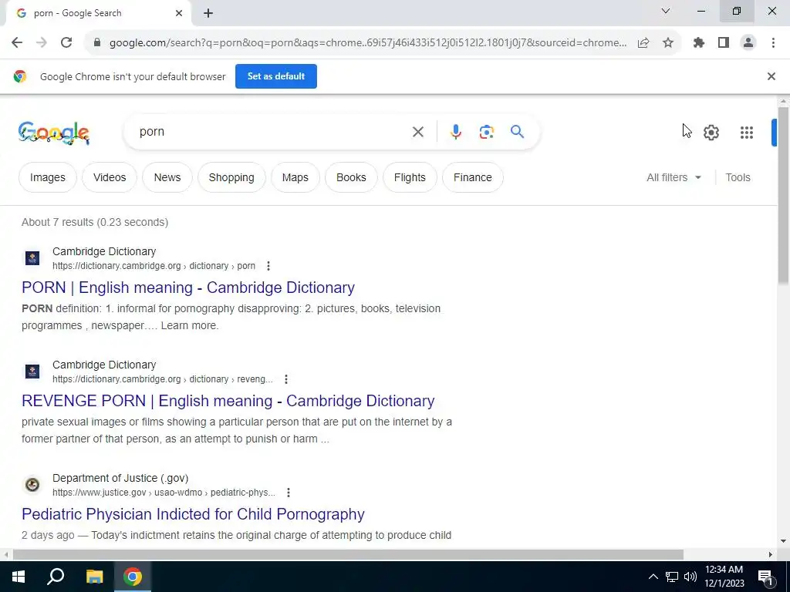790x592 pixels.
Task: Open PORN English meaning Cambridge link
Action: [x=188, y=288]
